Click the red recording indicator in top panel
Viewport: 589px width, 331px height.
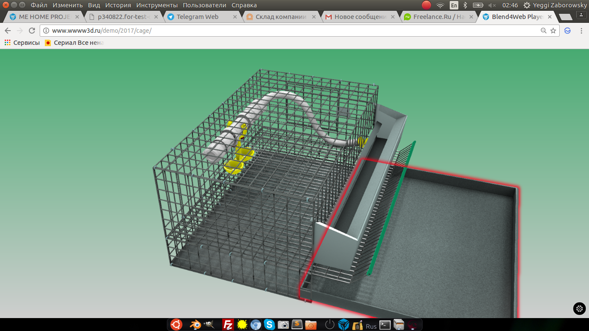(x=426, y=5)
